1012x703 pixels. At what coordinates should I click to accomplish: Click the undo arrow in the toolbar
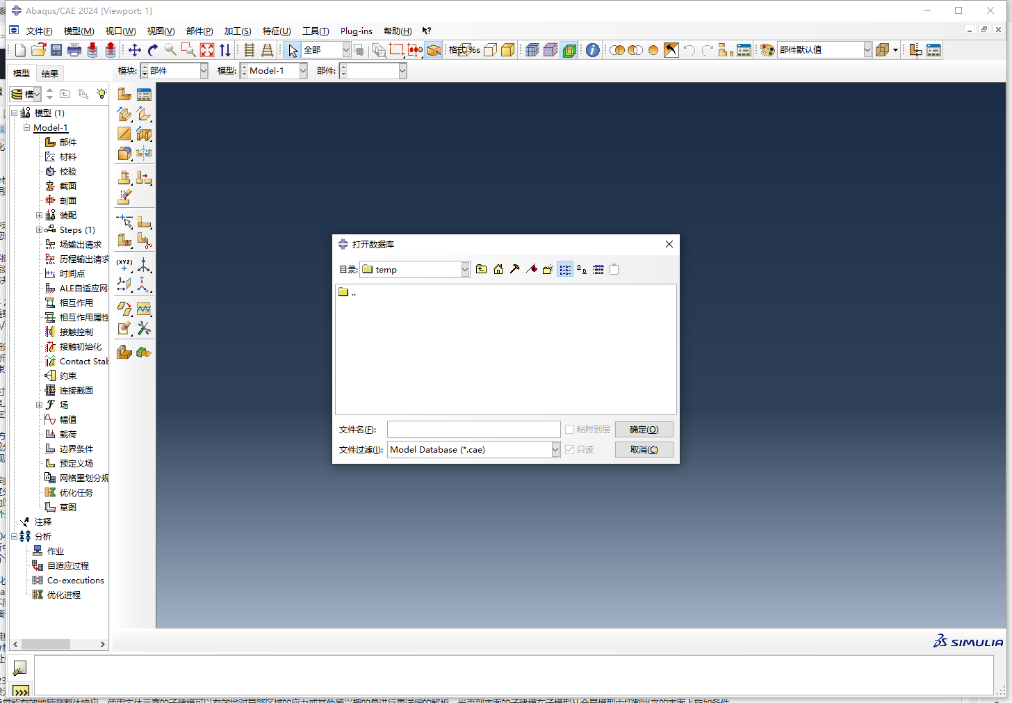(689, 49)
